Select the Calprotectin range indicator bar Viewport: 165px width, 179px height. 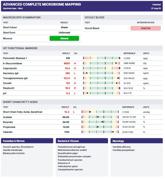pos(102,68)
